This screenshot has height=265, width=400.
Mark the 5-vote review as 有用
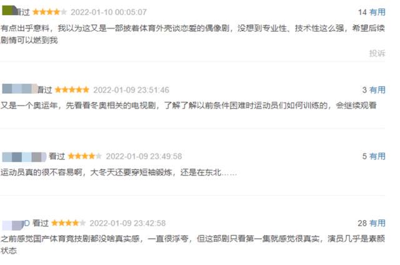[377, 156]
